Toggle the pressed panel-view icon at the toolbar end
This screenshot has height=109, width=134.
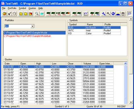(x=129, y=14)
